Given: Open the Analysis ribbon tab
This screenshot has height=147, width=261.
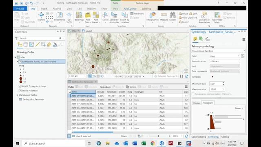Looking at the screenshot, I should click(x=57, y=9).
